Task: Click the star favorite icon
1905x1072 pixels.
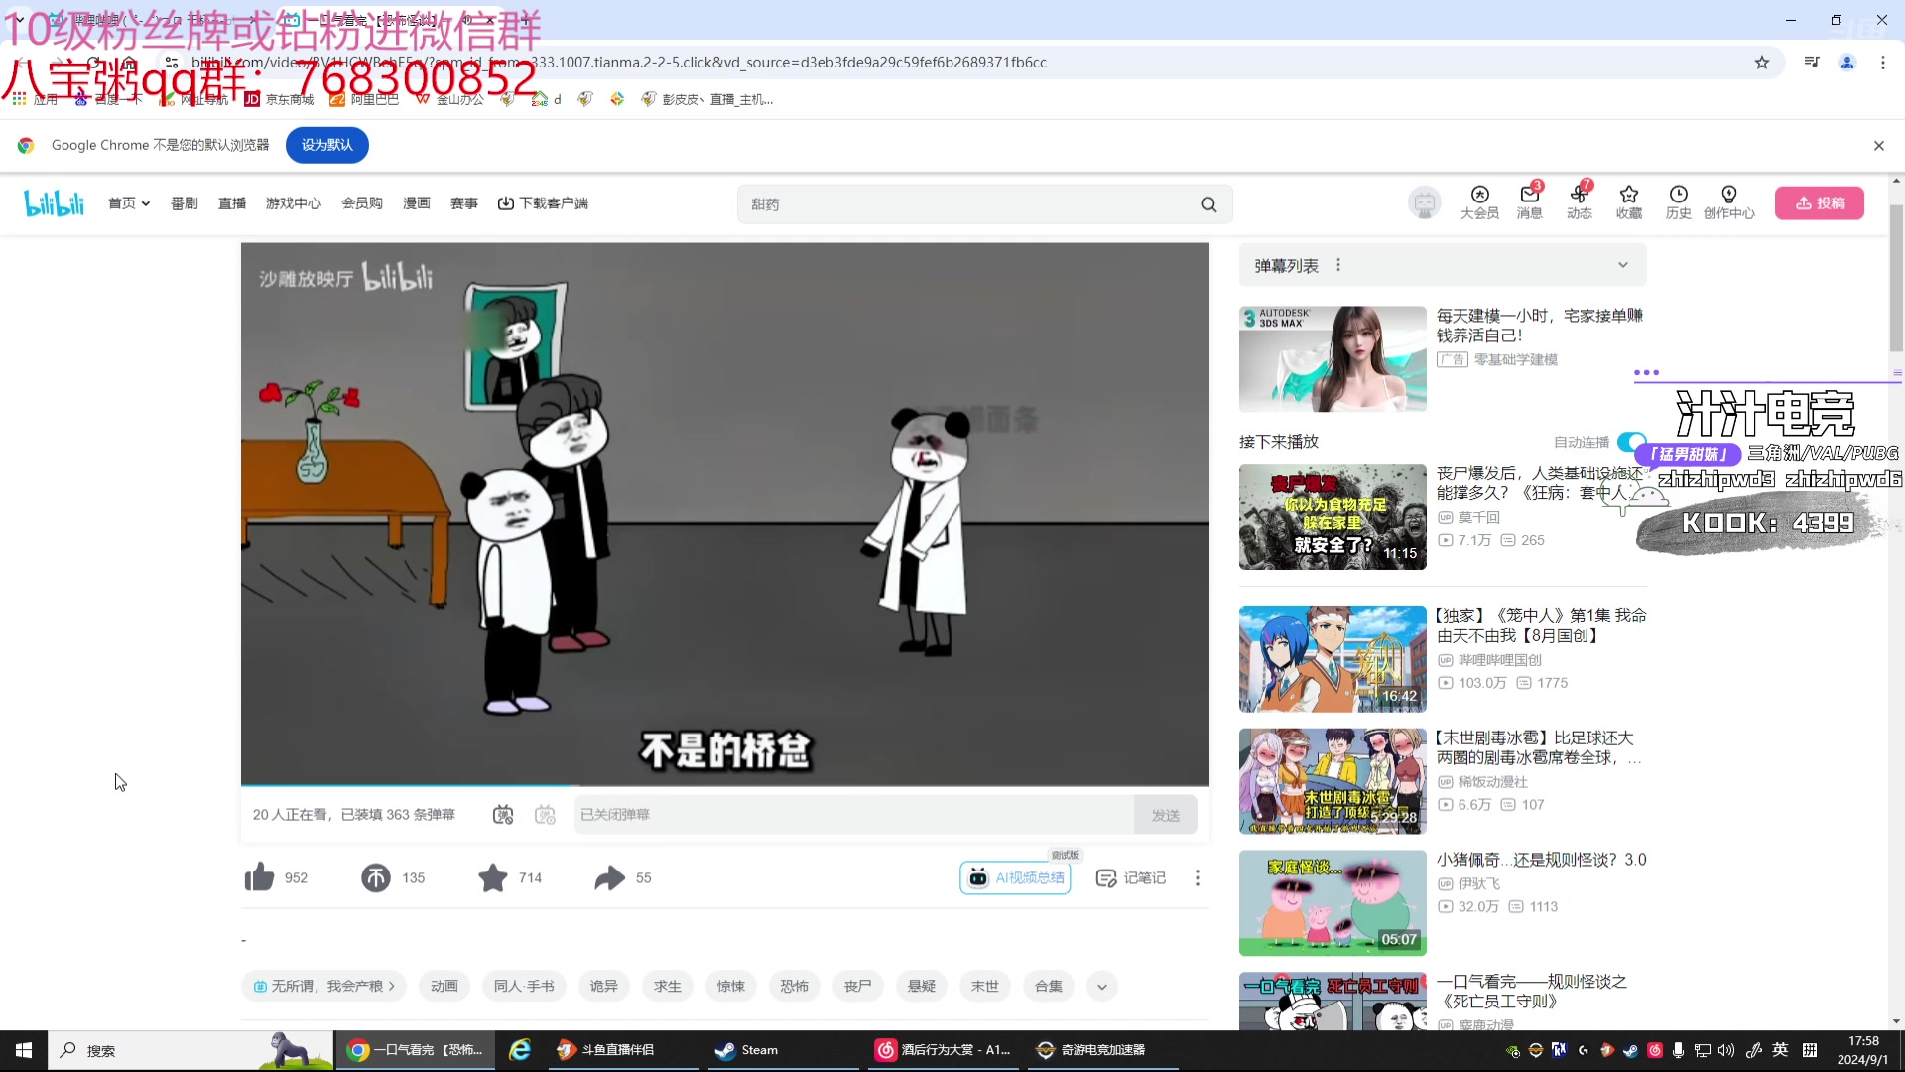Action: 493,877
